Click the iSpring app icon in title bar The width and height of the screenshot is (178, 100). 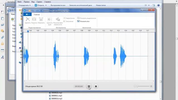click(x=25, y=11)
